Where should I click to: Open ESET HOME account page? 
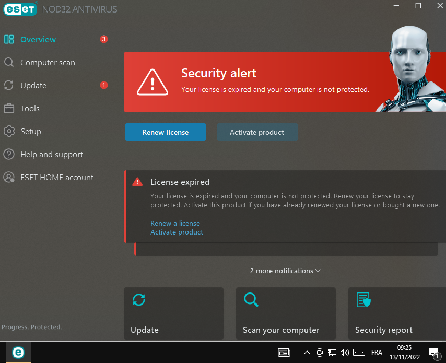pos(56,177)
